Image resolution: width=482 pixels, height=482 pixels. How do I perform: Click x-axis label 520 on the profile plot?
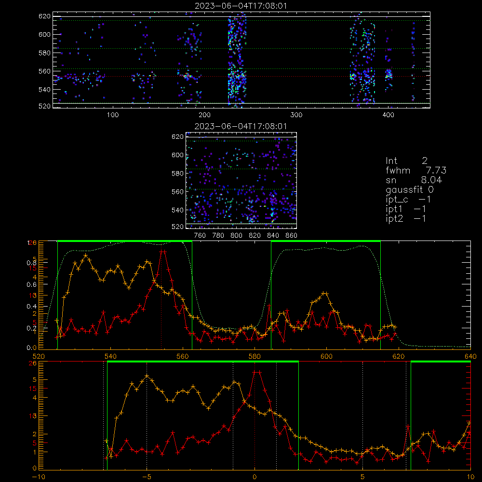[39, 357]
